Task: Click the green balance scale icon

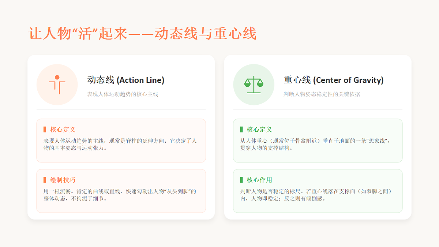Action: [x=254, y=85]
